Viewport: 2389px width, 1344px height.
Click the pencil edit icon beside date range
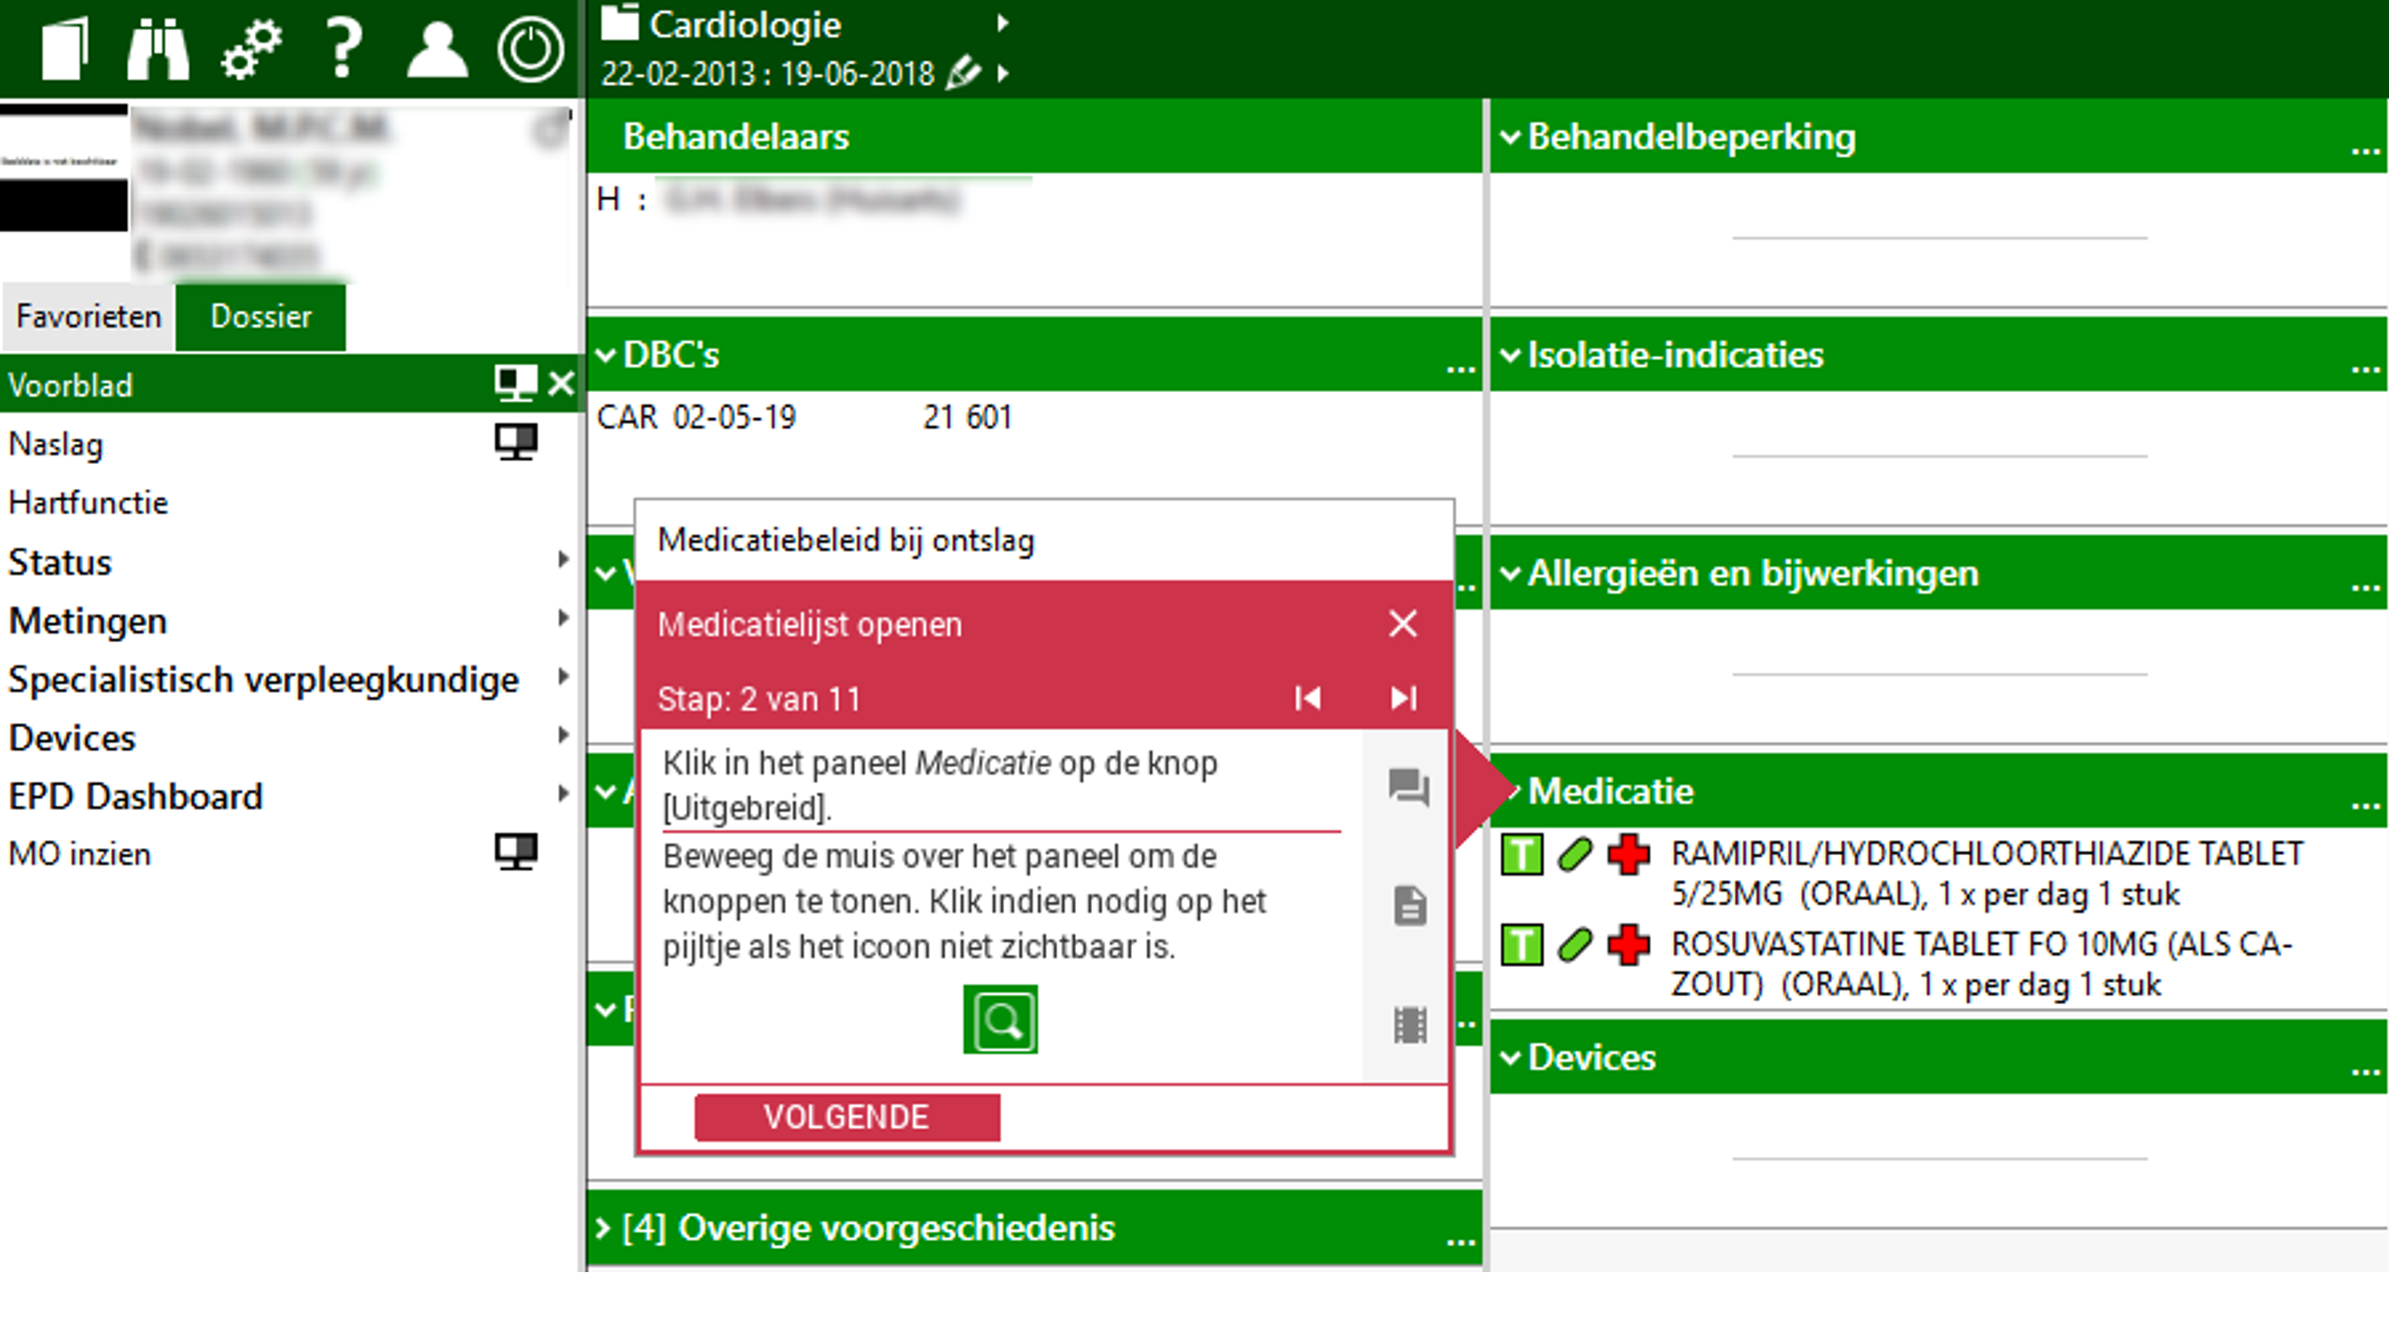tap(963, 73)
